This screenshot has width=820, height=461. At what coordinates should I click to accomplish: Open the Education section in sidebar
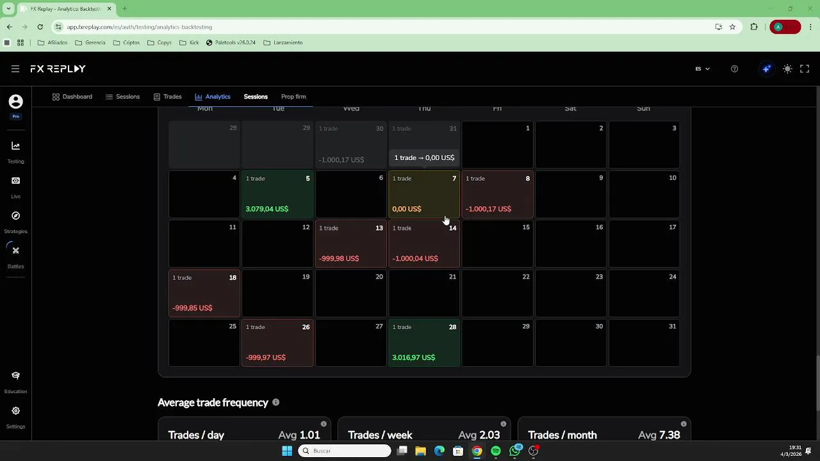coord(15,382)
